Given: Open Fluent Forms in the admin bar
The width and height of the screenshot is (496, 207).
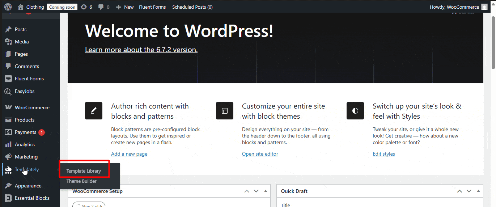Looking at the screenshot, I should point(152,7).
